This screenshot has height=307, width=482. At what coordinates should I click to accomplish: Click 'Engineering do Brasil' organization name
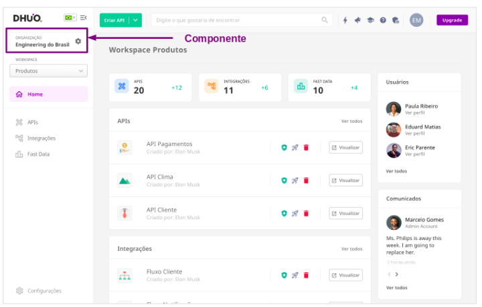click(42, 45)
